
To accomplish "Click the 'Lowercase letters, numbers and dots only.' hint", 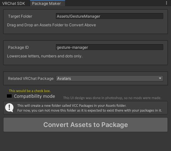I will 45,56.
